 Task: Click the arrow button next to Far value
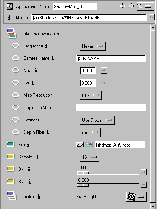[x=104, y=83]
